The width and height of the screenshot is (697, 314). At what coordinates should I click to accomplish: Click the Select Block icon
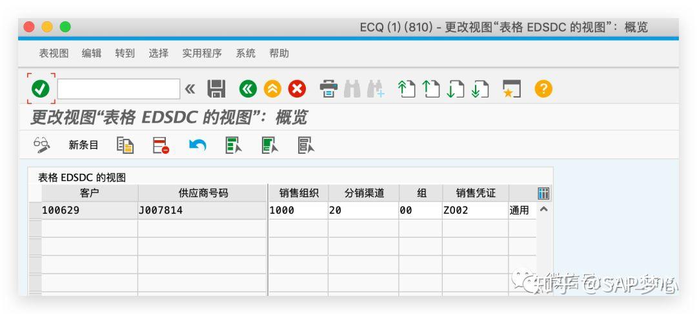point(270,145)
